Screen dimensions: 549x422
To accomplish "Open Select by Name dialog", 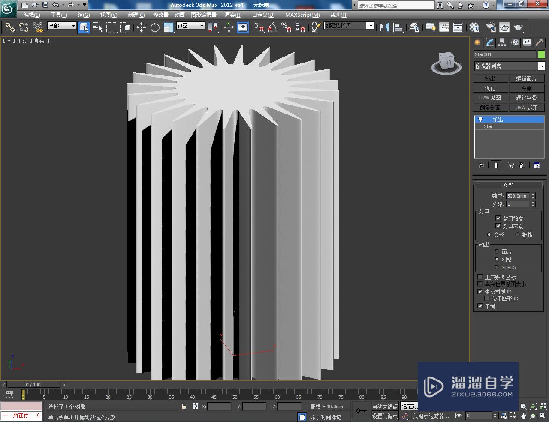I will (x=97, y=27).
